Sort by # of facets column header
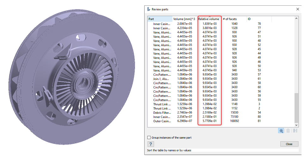The height and width of the screenshot is (160, 304). 234,19
